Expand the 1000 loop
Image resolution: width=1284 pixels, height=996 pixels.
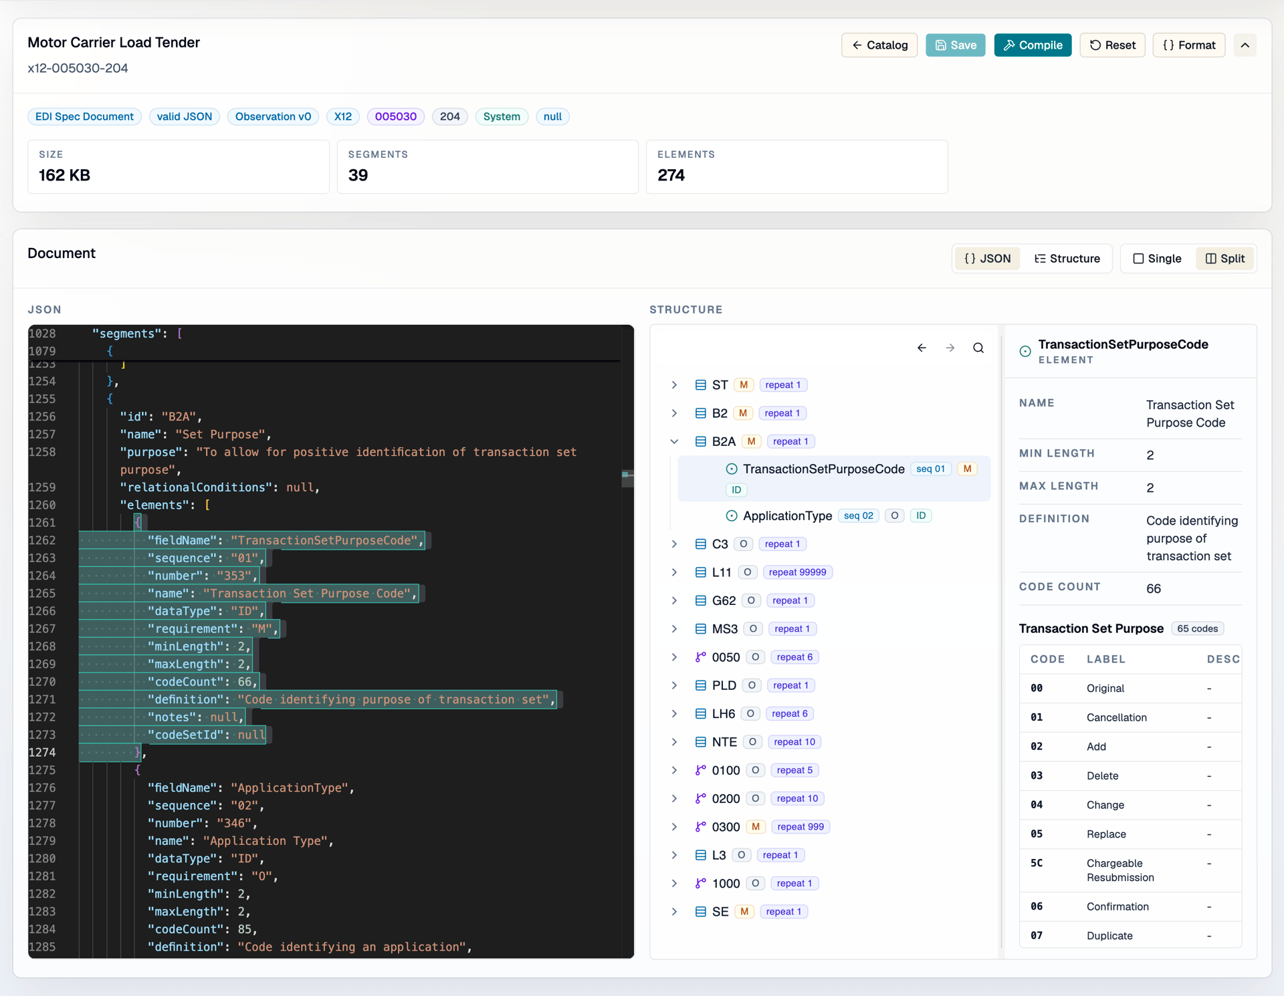[674, 883]
